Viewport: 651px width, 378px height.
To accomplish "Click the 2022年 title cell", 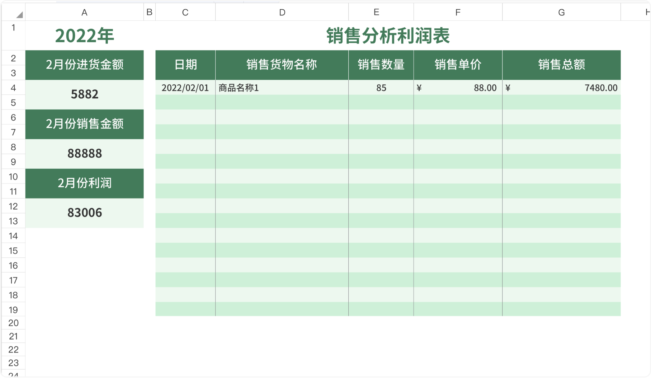I will coord(84,36).
